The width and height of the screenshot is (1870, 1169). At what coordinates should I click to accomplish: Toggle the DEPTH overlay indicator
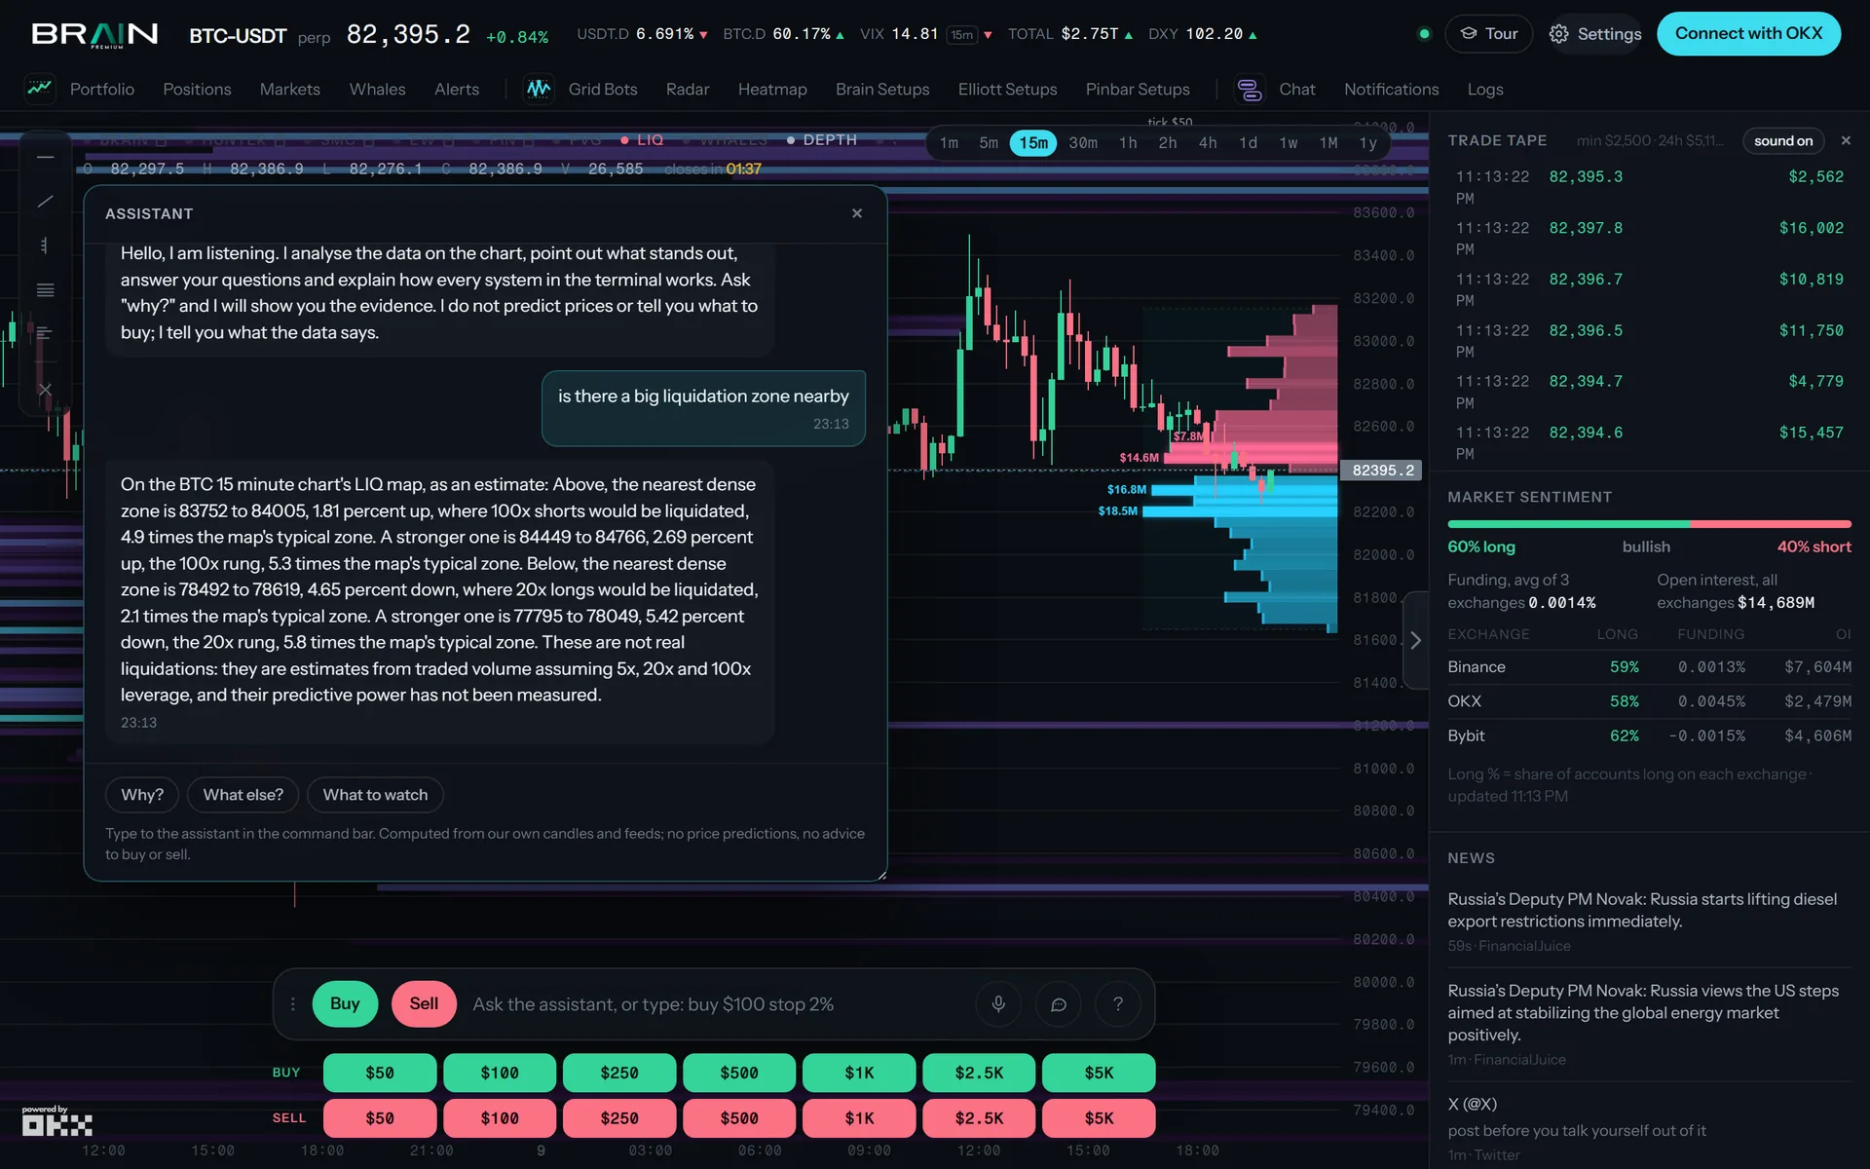pyautogui.click(x=823, y=140)
